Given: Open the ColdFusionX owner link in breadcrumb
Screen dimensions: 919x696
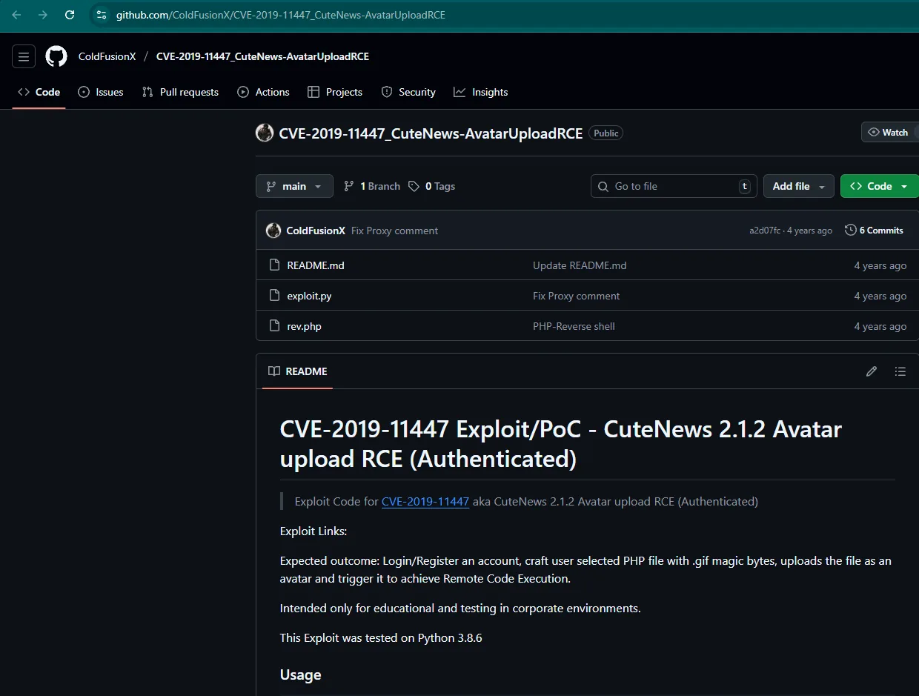Looking at the screenshot, I should (107, 56).
